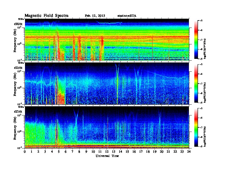
Task: Click the log(PSD) unit label beside the dD/dt color bar
Action: pyautogui.click(x=205, y=93)
